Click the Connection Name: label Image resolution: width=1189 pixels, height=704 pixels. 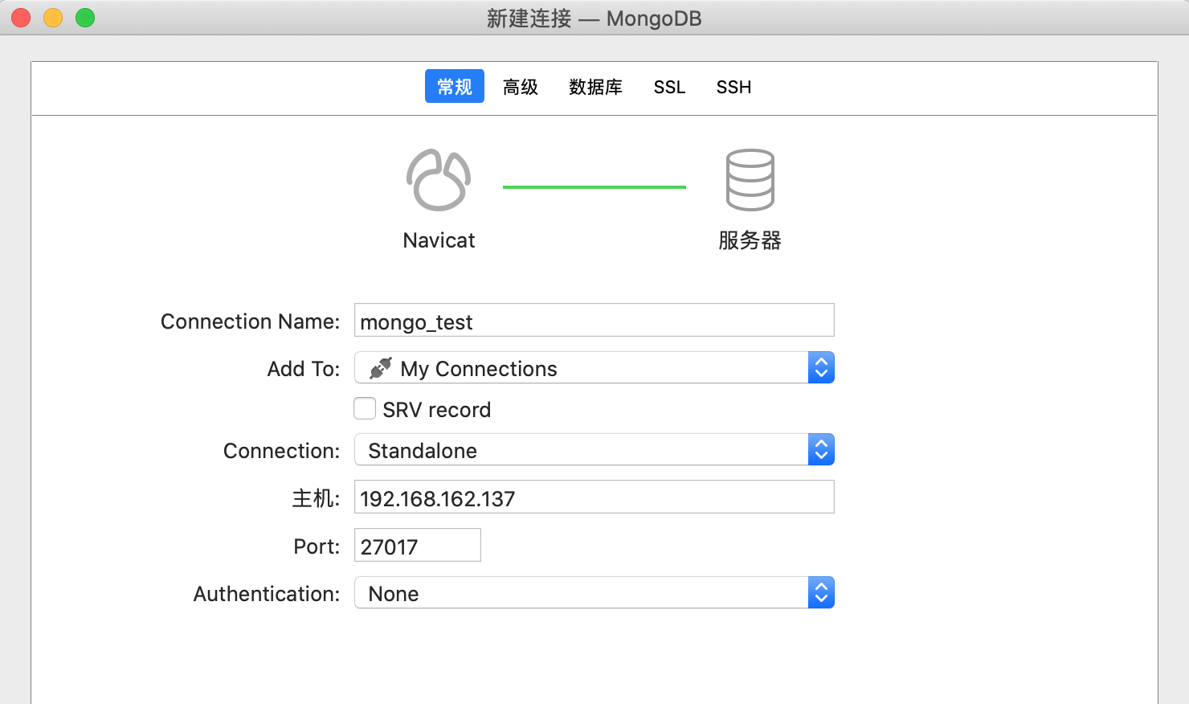point(251,321)
